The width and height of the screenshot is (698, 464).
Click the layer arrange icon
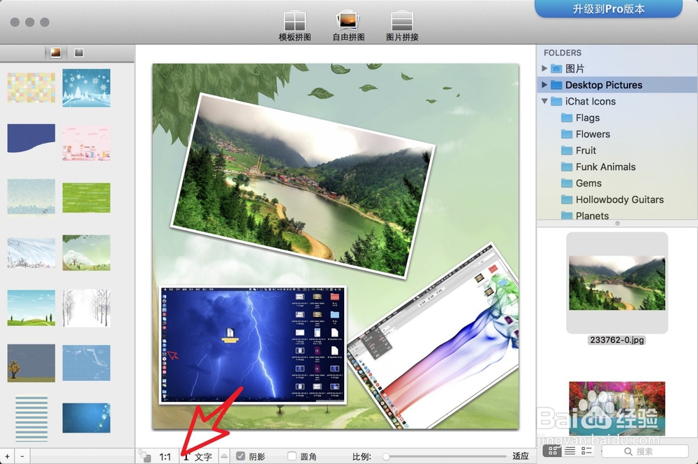144,456
